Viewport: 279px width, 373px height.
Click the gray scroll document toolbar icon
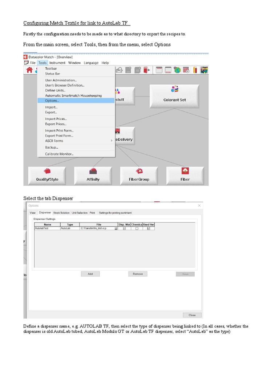pos(138,70)
